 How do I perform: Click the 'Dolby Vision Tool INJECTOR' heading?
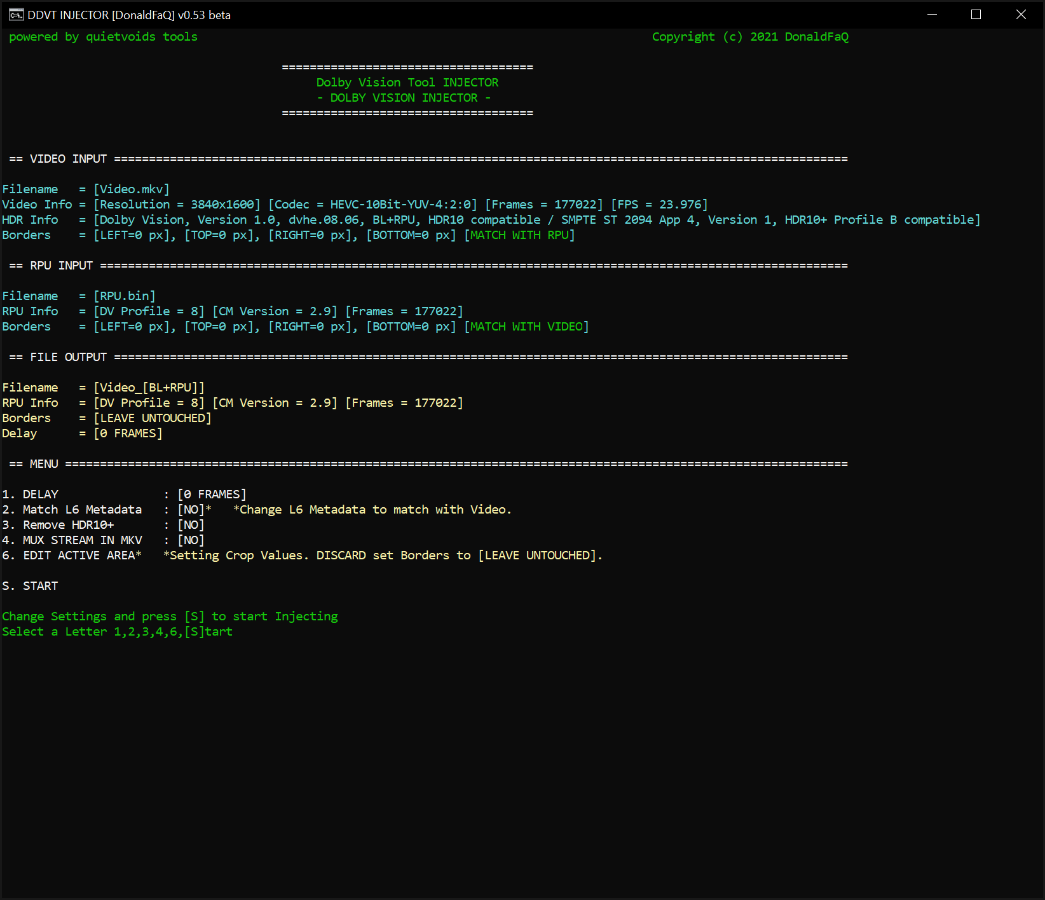pyautogui.click(x=407, y=83)
